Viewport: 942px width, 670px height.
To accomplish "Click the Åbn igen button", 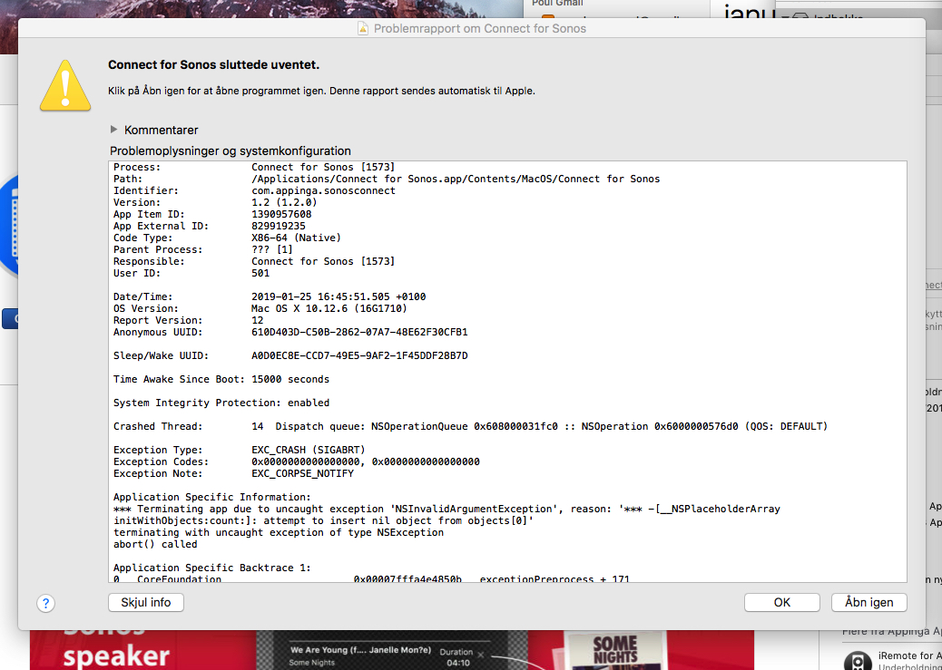I will coord(868,602).
